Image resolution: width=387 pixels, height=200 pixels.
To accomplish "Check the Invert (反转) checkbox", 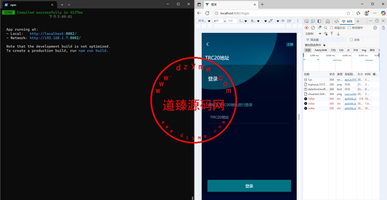I will click(x=351, y=40).
